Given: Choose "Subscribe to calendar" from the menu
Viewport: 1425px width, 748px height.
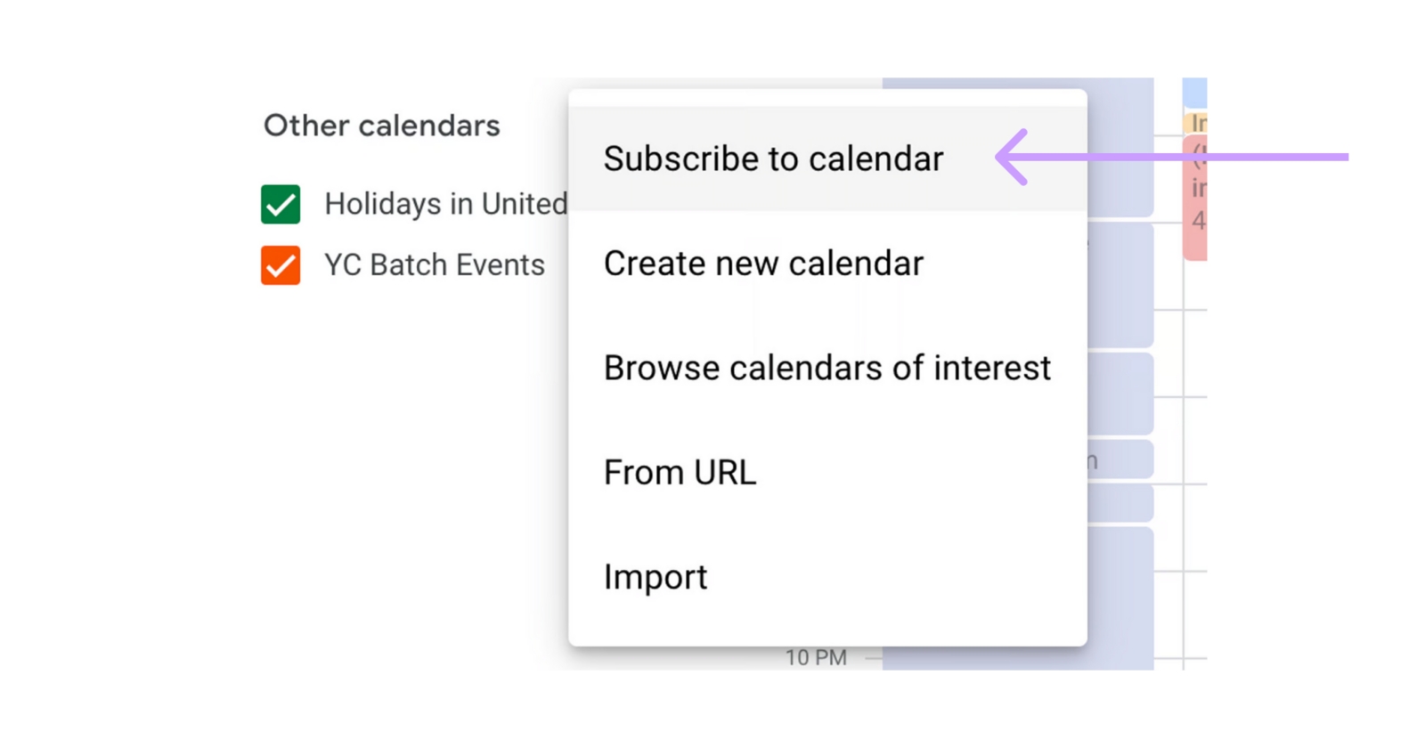Looking at the screenshot, I should [x=773, y=159].
